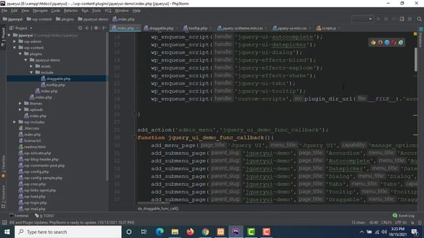Open the TODO tool window
424x238 pixels.
pos(44,216)
